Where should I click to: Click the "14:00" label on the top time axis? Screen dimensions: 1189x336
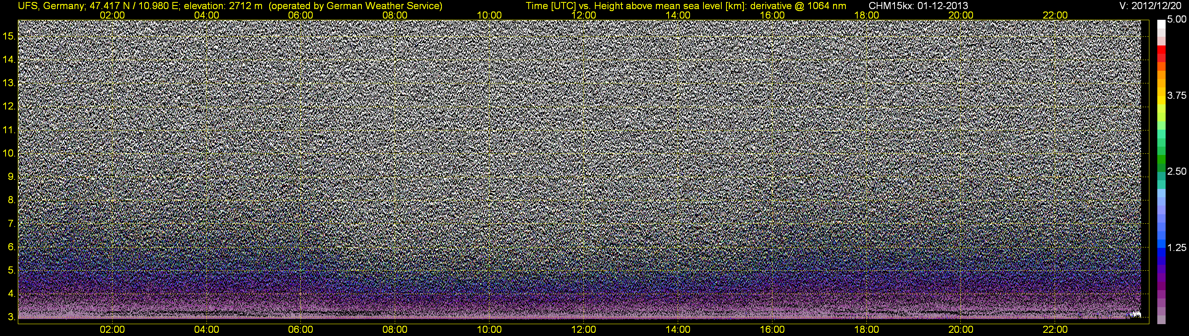pyautogui.click(x=678, y=15)
